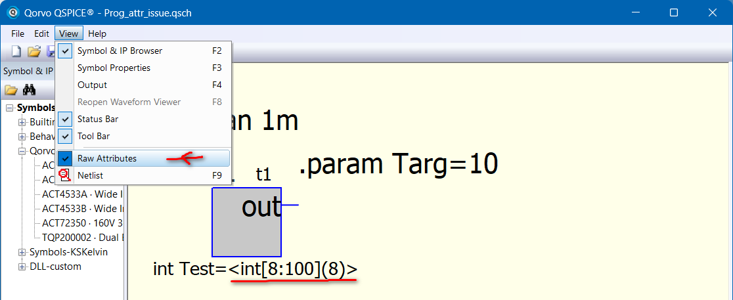Image resolution: width=733 pixels, height=300 pixels.
Task: Collapse the Symbols root tree node
Action: pyautogui.click(x=10, y=108)
